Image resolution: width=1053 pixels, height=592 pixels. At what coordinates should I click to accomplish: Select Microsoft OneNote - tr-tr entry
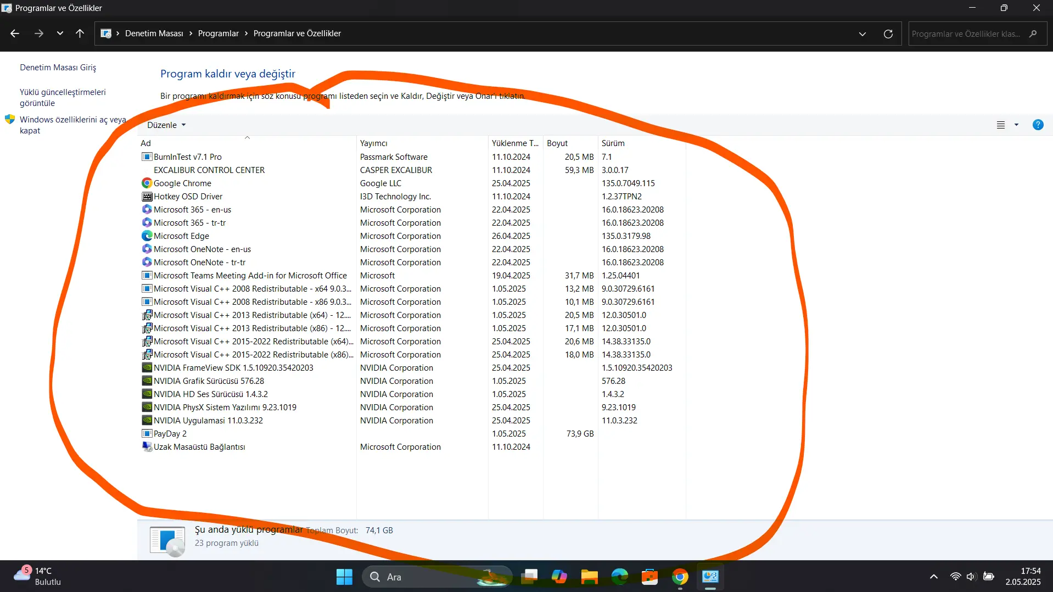pos(199,263)
